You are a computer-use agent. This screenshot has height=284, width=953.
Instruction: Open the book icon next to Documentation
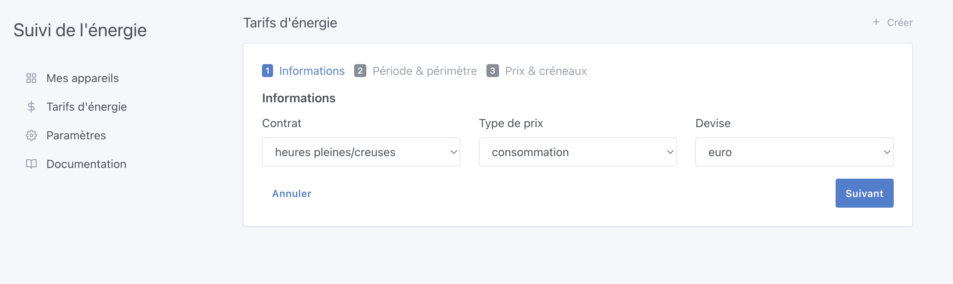point(31,164)
